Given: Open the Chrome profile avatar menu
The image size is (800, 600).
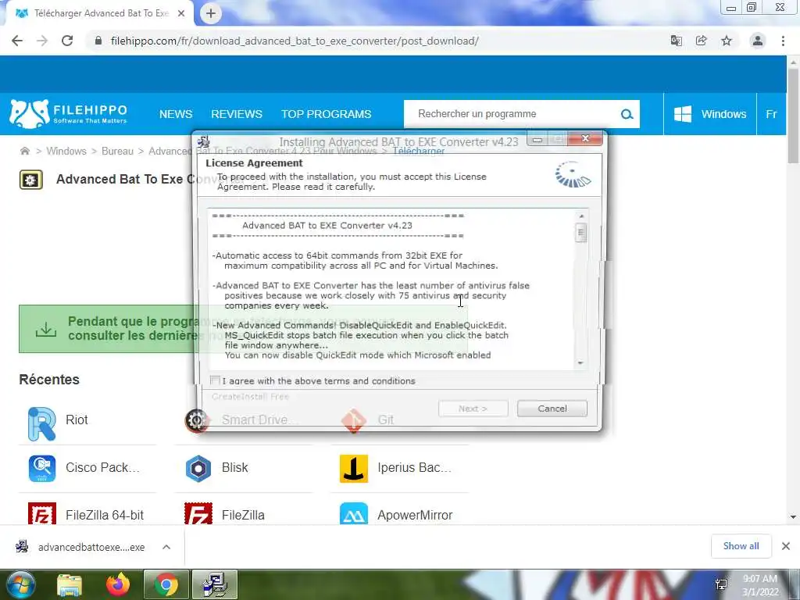Looking at the screenshot, I should [758, 41].
